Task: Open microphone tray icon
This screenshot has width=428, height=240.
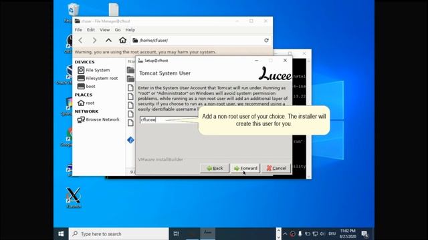Action: point(300,234)
